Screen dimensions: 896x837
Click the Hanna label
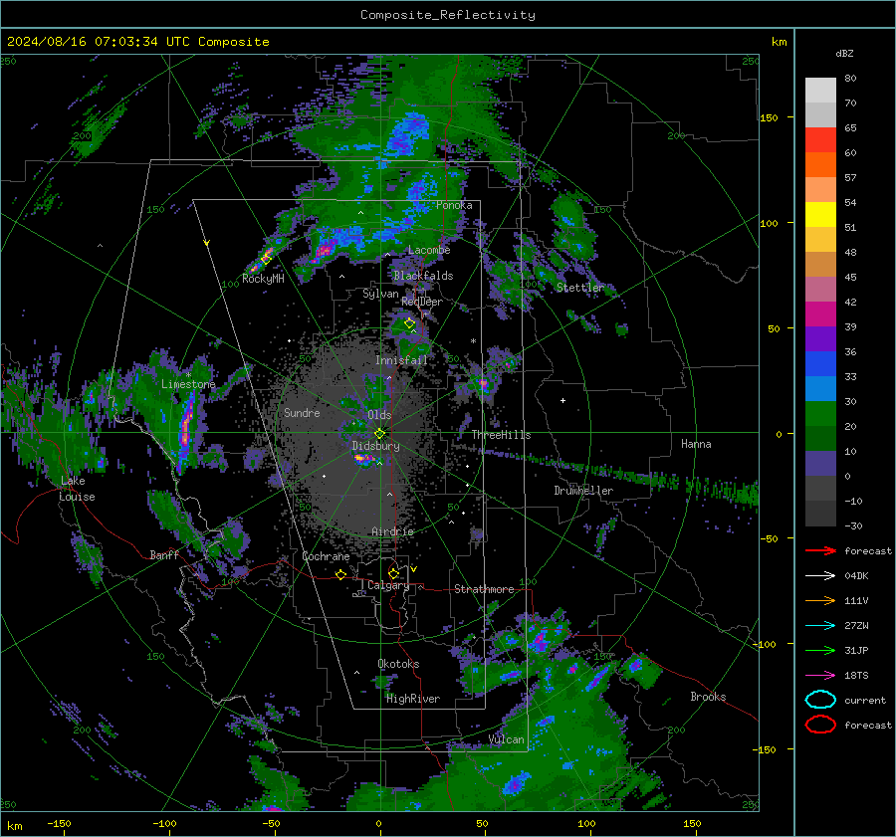pos(696,444)
